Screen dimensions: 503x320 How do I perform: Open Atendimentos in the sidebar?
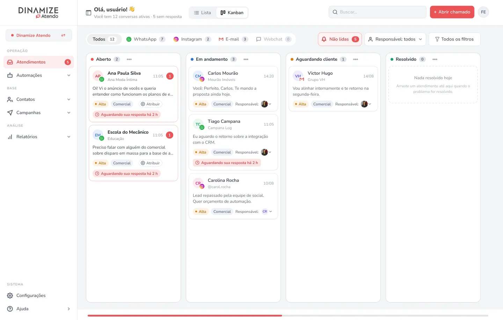39,62
